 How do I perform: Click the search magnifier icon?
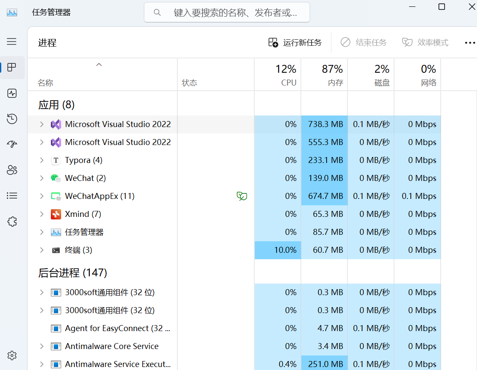point(157,12)
